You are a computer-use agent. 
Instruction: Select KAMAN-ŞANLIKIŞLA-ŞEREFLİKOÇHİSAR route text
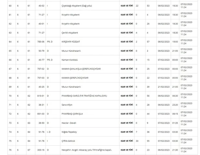coord(80,69)
